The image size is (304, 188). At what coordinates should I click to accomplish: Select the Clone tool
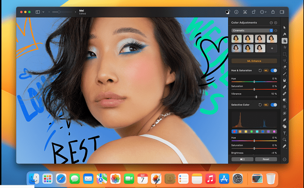pos(285,100)
